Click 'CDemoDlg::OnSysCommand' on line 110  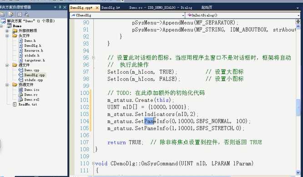pyautogui.click(x=144, y=163)
